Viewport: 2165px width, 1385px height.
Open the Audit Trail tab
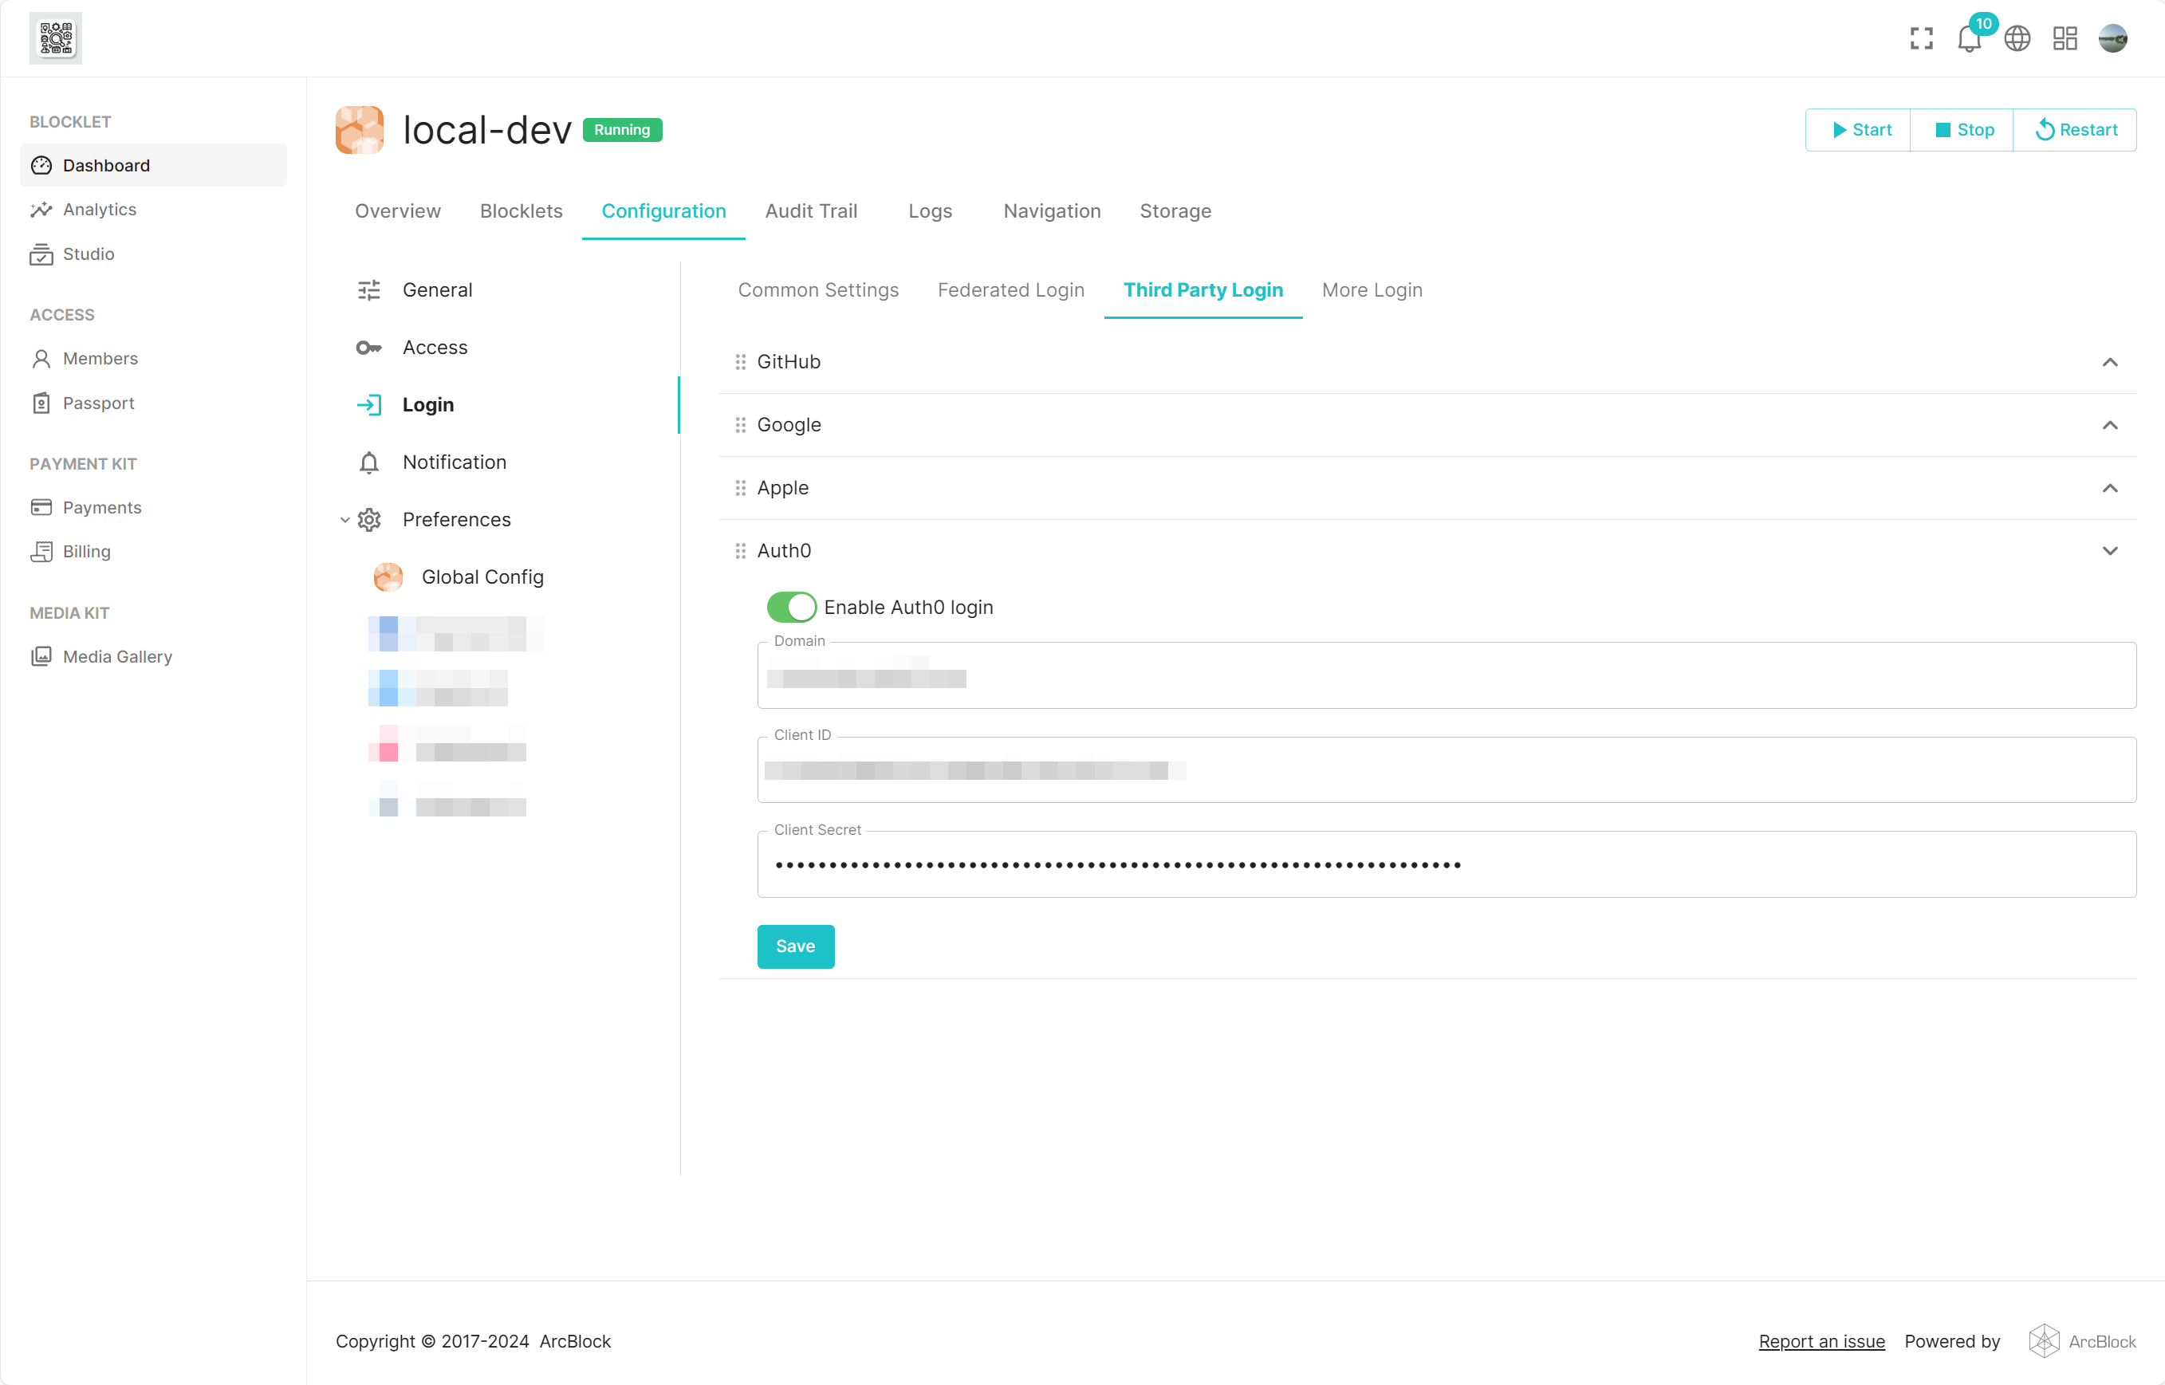tap(810, 211)
